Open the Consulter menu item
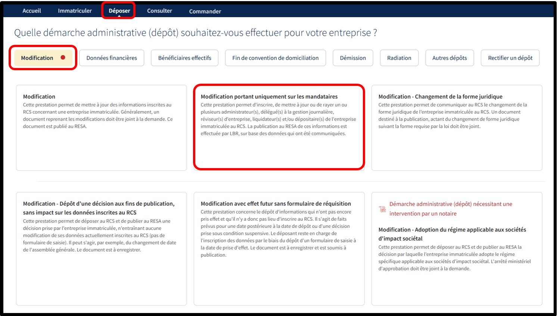 (159, 11)
